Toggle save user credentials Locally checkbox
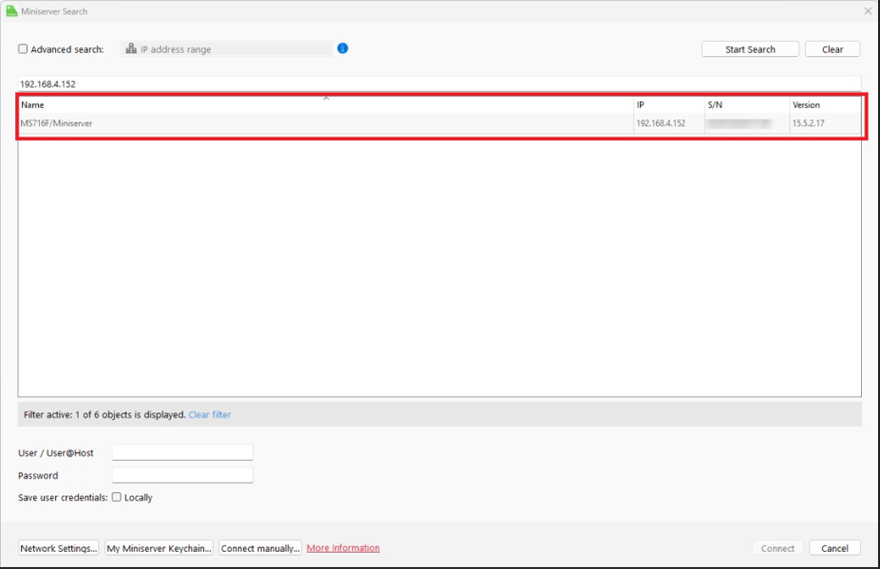Screen dimensions: 880x569 [117, 497]
